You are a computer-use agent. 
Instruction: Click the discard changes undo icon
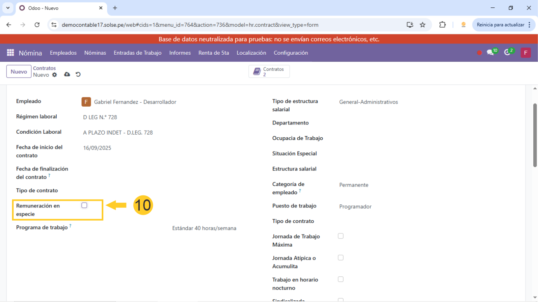78,74
